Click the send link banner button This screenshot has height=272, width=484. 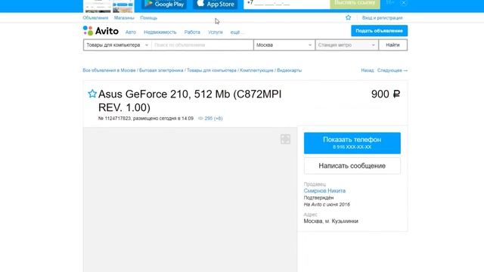pos(355,4)
